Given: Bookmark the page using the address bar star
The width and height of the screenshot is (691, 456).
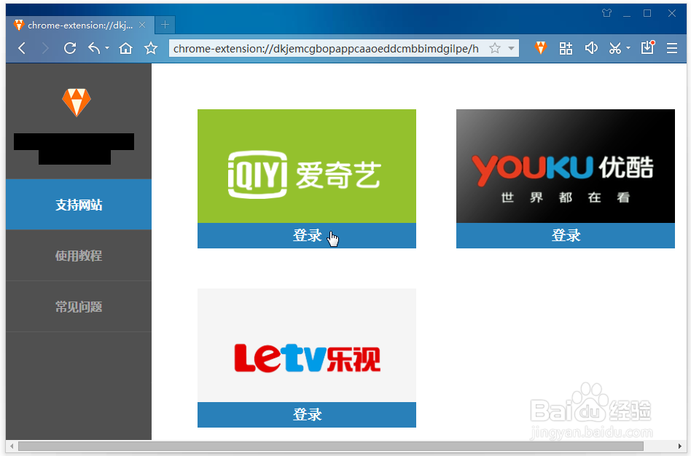Looking at the screenshot, I should coord(495,48).
